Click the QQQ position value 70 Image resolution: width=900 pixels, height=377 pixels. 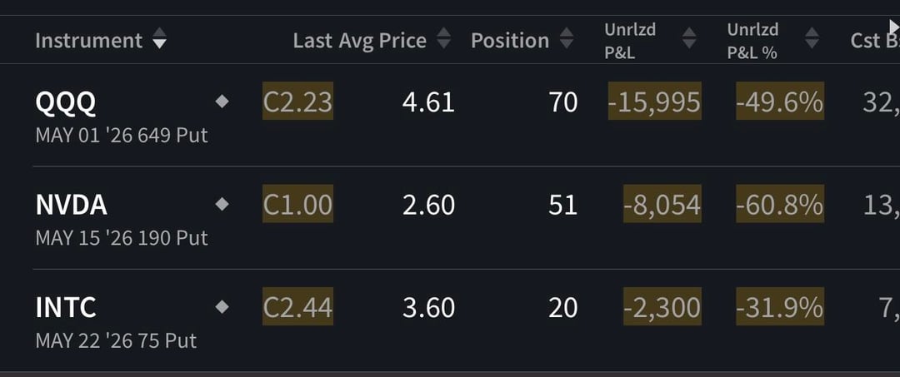[x=562, y=102]
